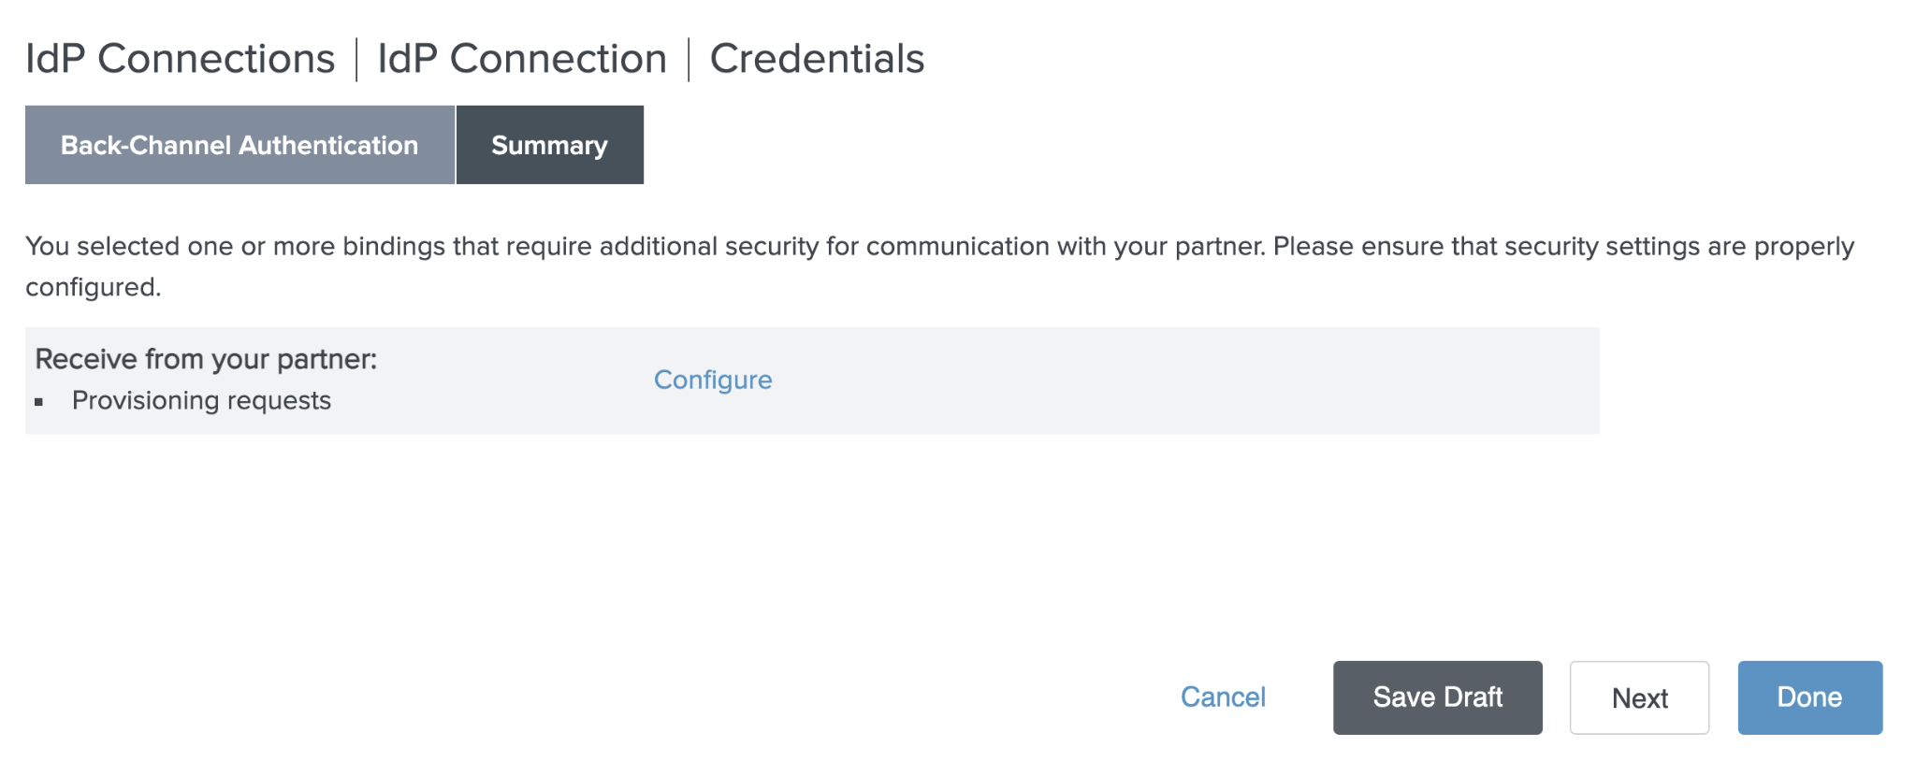Open the Configure link for provisioning requests
The width and height of the screenshot is (1916, 776).
tap(713, 380)
